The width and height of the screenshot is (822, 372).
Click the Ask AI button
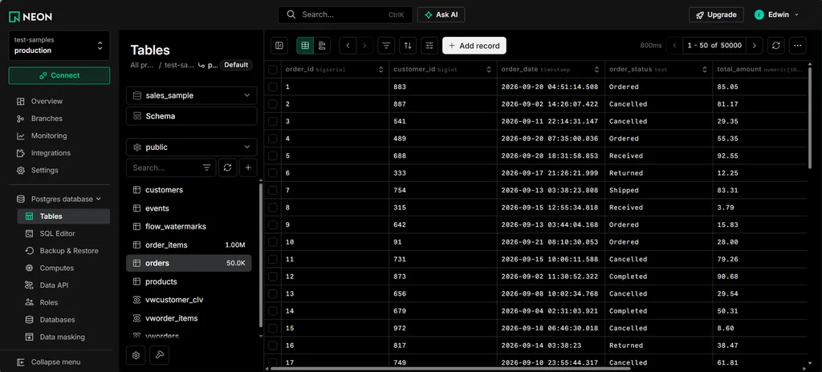point(441,14)
